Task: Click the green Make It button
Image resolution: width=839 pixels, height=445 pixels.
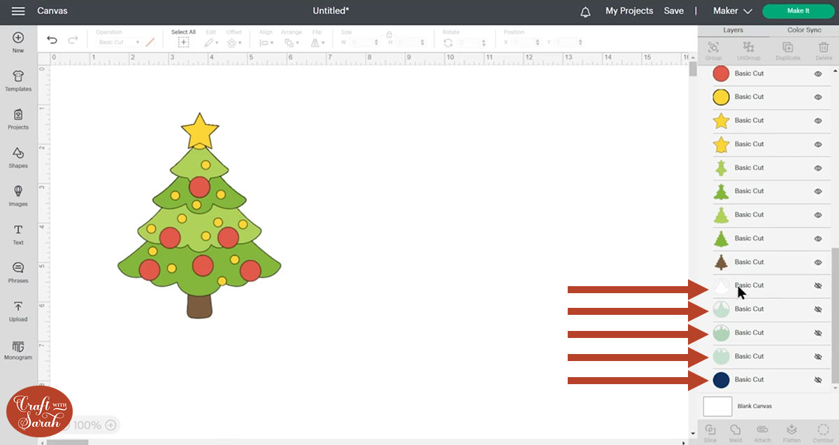Action: (x=798, y=11)
